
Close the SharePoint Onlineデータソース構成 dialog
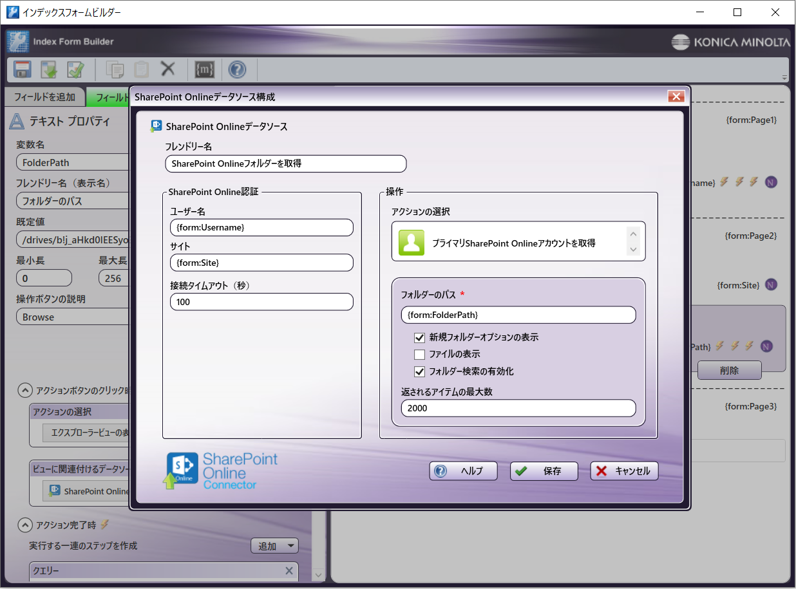point(676,97)
